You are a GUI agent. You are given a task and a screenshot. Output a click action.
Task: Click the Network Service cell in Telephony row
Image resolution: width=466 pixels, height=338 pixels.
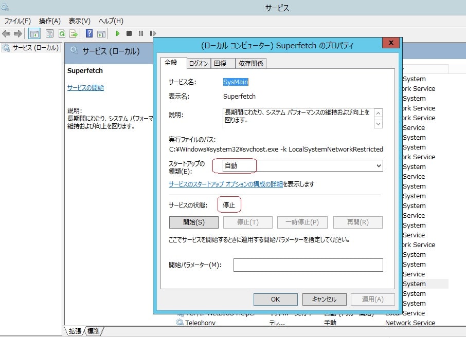410,323
